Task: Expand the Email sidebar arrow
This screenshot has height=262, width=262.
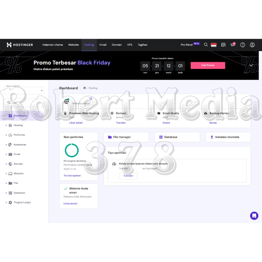Action: coord(6,154)
